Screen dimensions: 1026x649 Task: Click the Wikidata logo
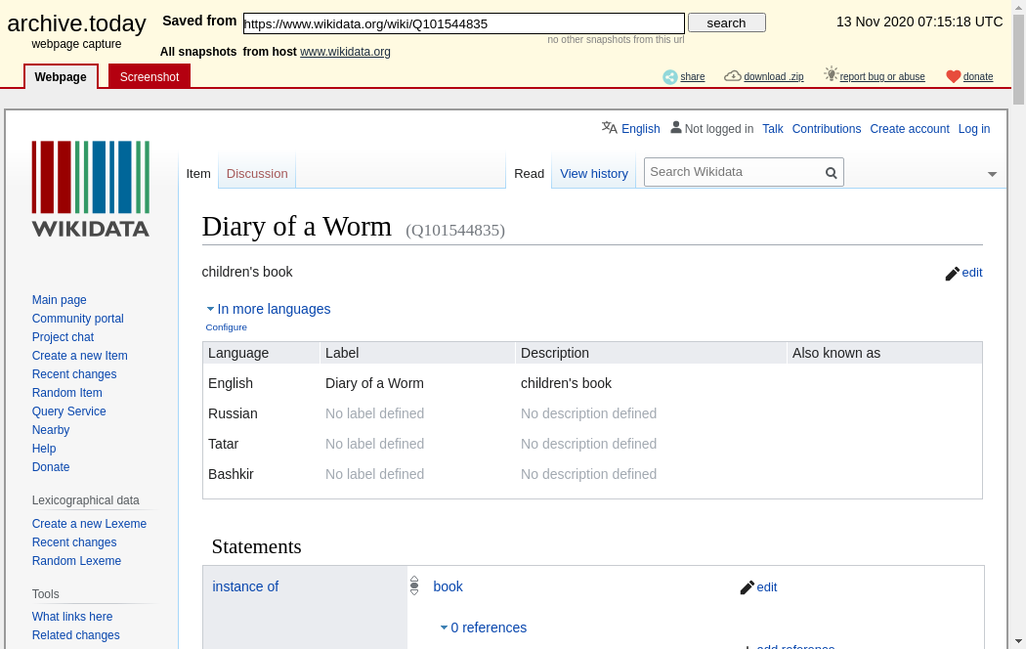pos(90,189)
